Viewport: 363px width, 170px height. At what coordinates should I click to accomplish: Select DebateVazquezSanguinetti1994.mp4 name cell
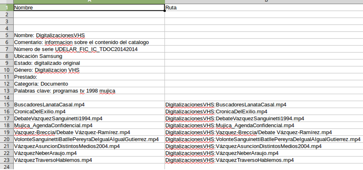click(x=89, y=118)
